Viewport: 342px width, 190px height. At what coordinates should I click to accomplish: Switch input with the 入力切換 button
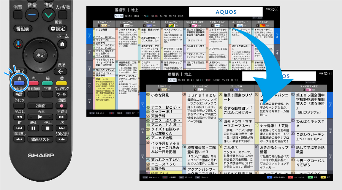pyautogui.click(x=63, y=15)
